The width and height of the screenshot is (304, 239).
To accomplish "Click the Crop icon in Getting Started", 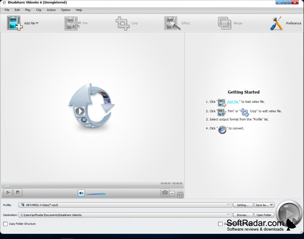I will (245, 112).
